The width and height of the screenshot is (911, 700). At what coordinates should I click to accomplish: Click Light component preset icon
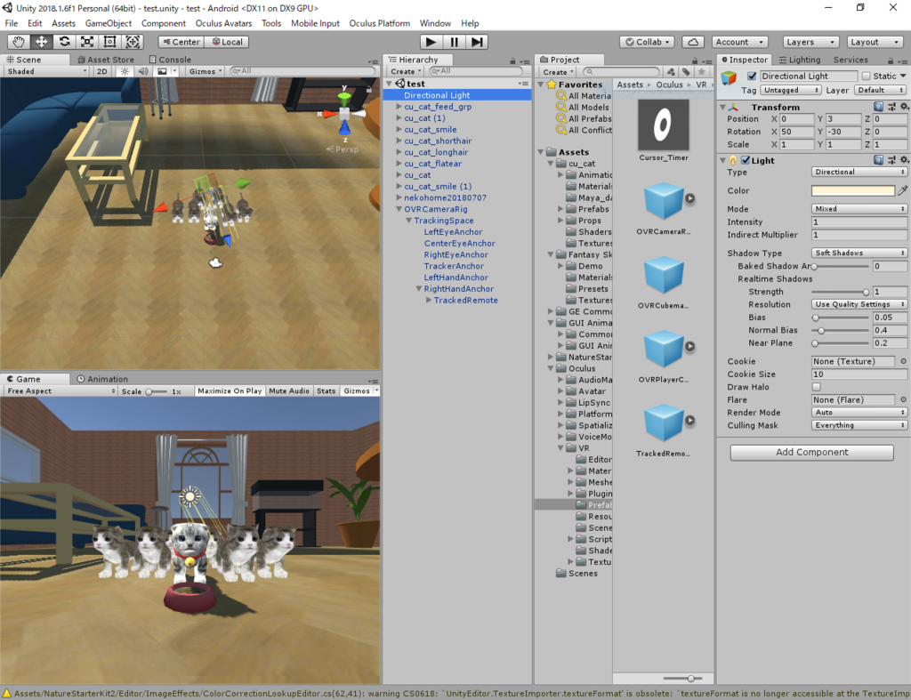(x=891, y=160)
